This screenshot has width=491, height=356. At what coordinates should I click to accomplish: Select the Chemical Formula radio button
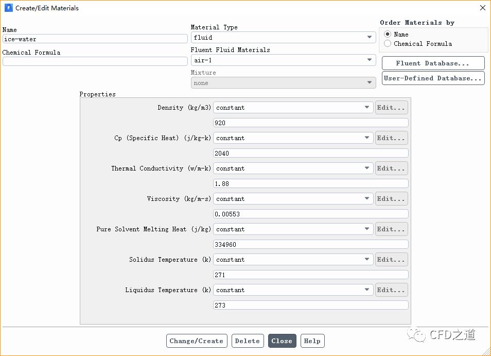coord(388,44)
